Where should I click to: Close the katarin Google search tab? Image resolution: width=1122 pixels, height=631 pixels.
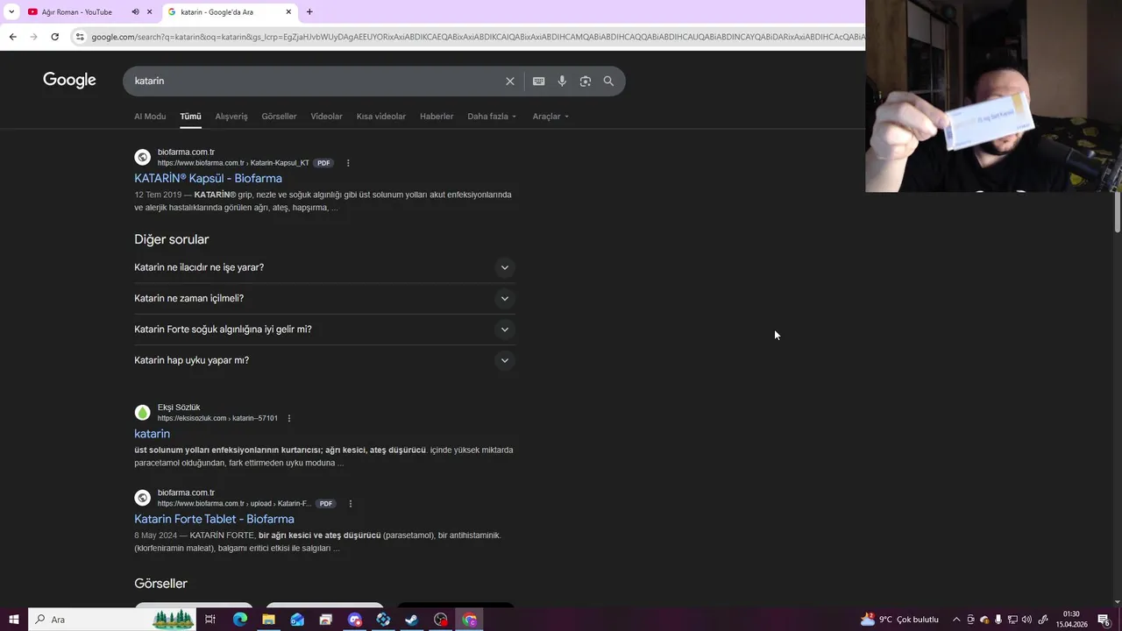288,11
